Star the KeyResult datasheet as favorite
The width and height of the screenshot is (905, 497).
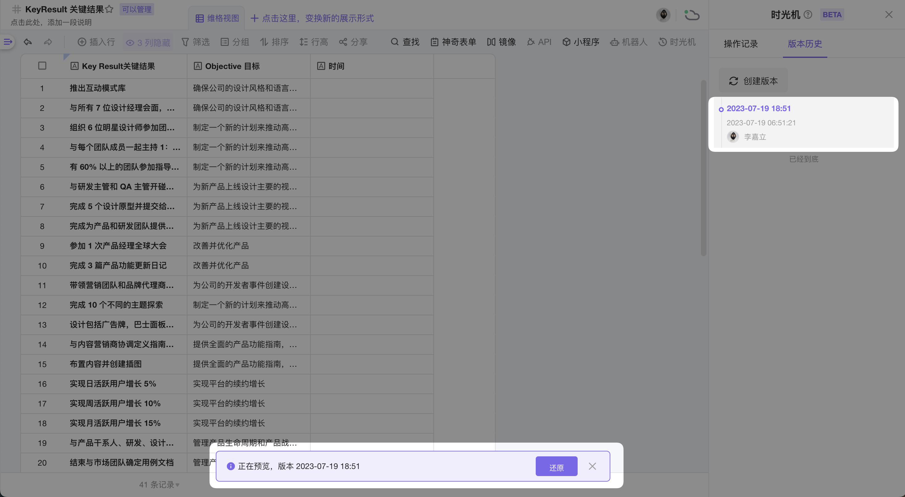tap(109, 9)
